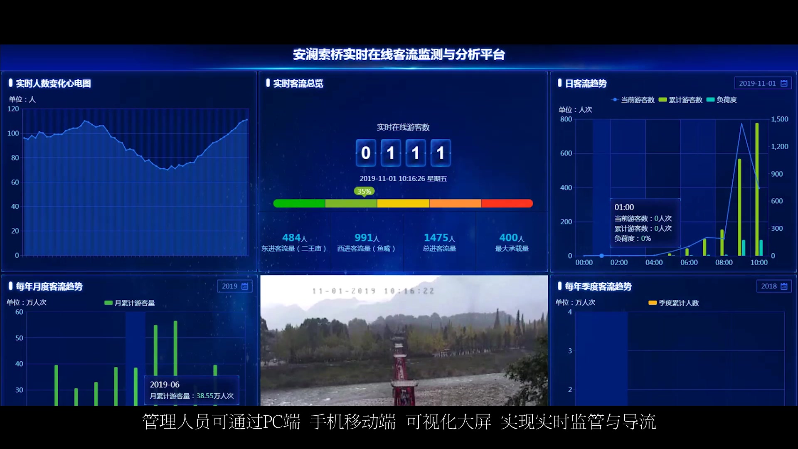Open the 2018 year field in quarterly trend
Viewport: 798px width, 449px height.
(774, 286)
